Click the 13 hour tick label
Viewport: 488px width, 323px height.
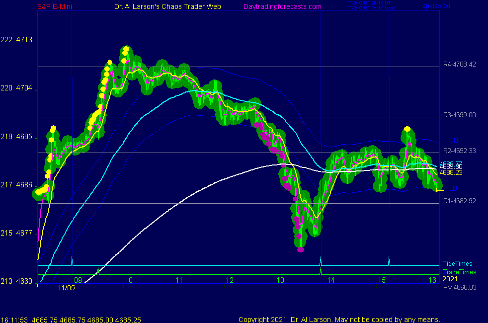[280, 280]
